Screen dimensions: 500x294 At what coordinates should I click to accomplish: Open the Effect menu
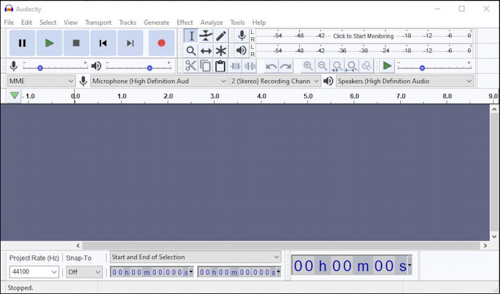tap(185, 22)
